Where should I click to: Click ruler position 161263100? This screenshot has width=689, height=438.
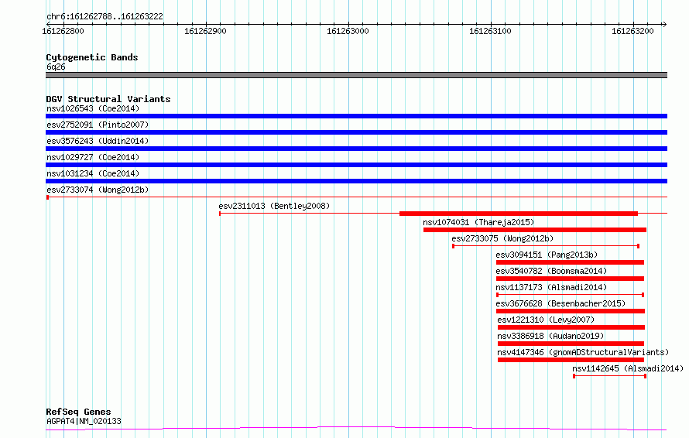[x=490, y=31]
